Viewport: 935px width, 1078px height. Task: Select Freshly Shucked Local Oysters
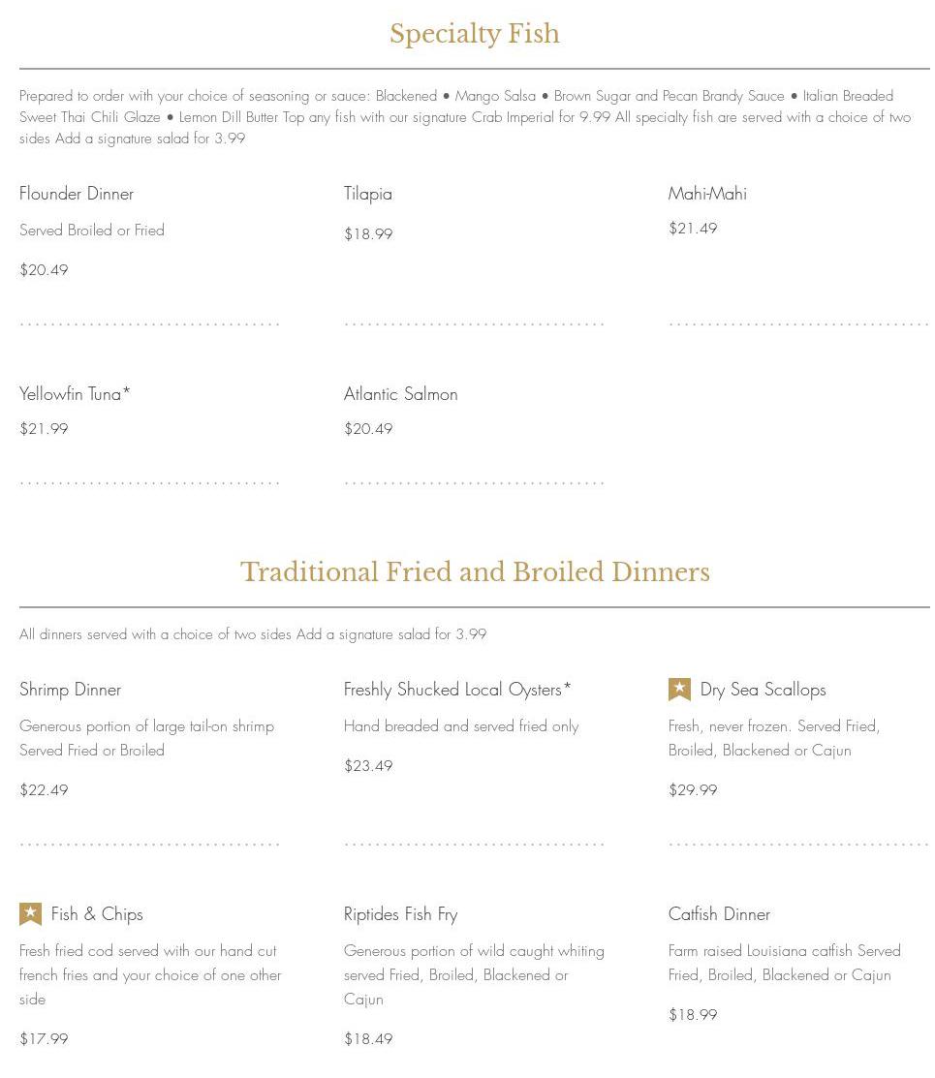click(457, 690)
